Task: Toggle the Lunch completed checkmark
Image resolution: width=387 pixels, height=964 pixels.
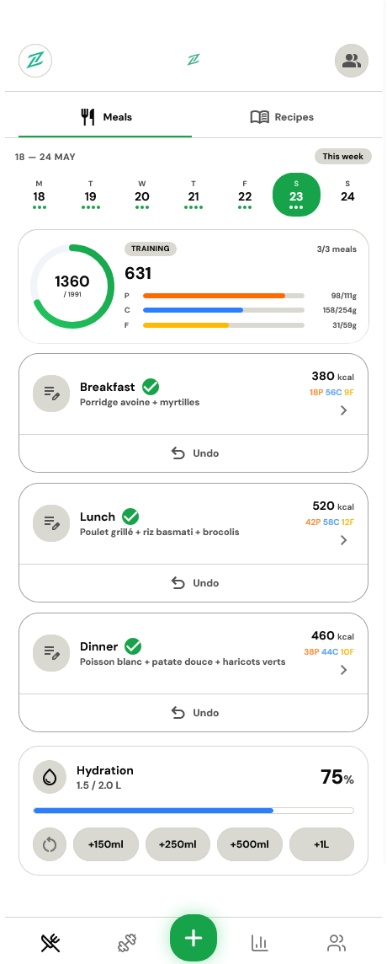Action: (130, 517)
